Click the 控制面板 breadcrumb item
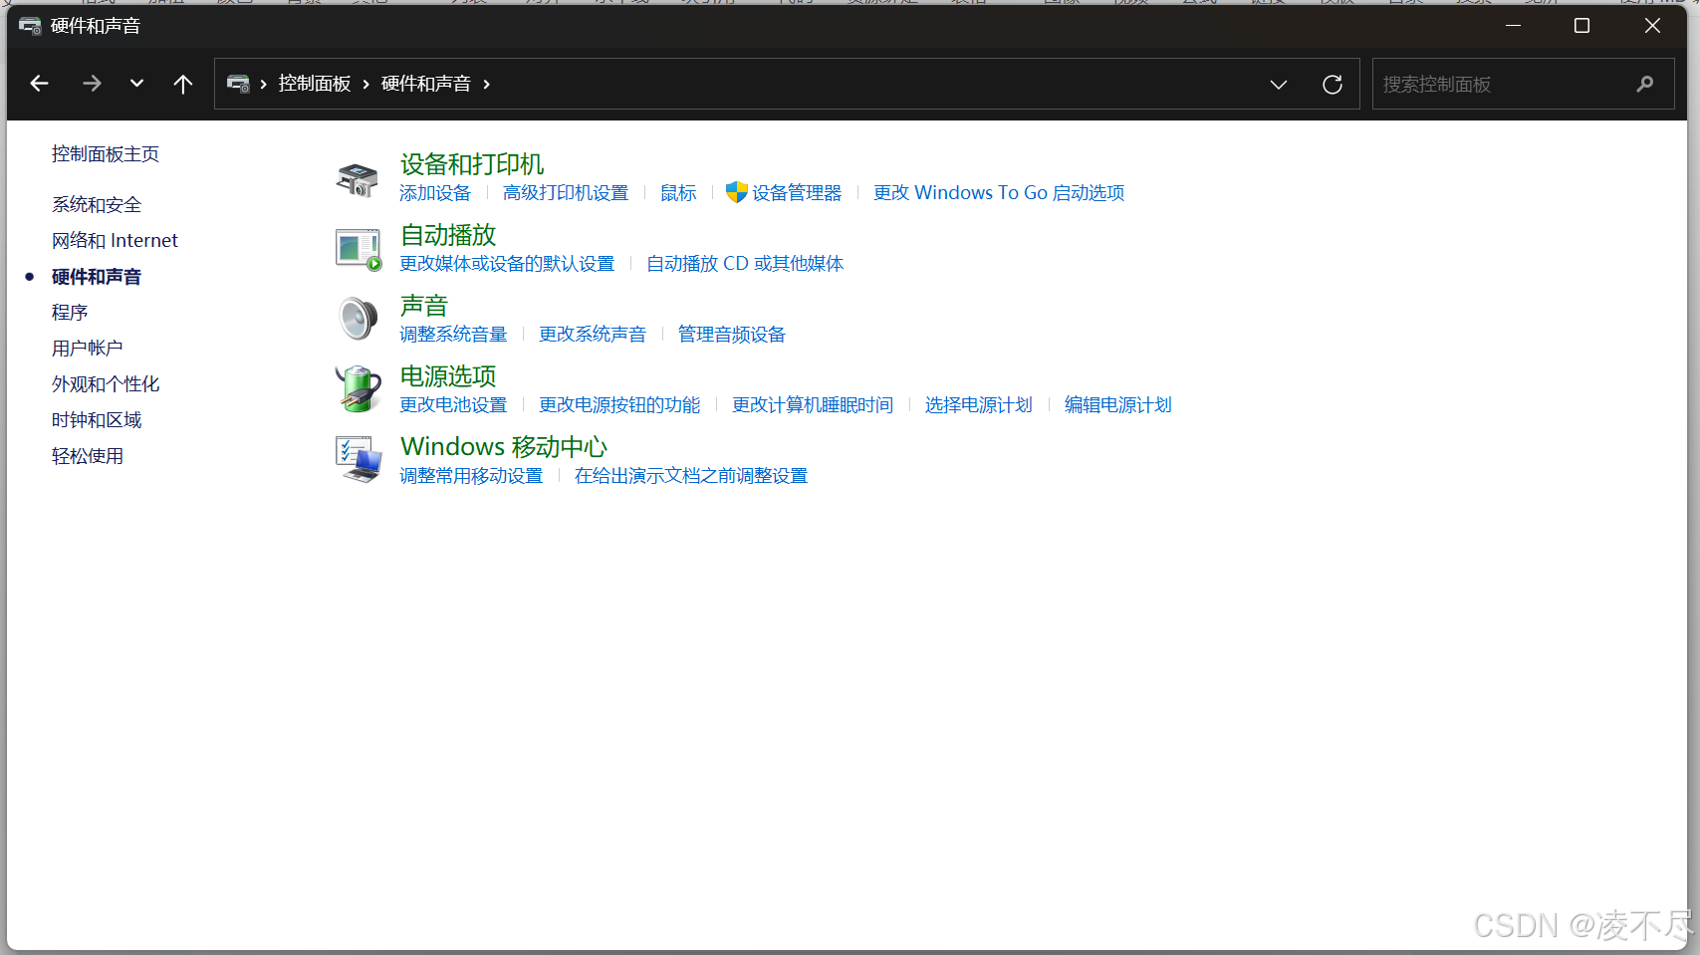Screen dimensions: 1700x955 coord(315,84)
